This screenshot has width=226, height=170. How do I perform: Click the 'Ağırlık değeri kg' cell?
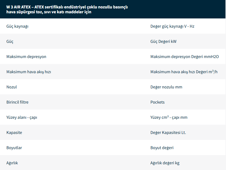click(165, 163)
